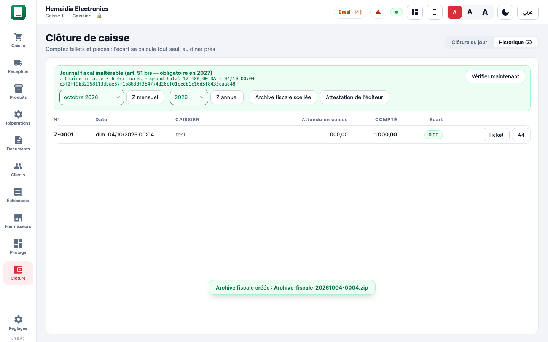
Task: Generate the Z annuel report
Action: [227, 97]
